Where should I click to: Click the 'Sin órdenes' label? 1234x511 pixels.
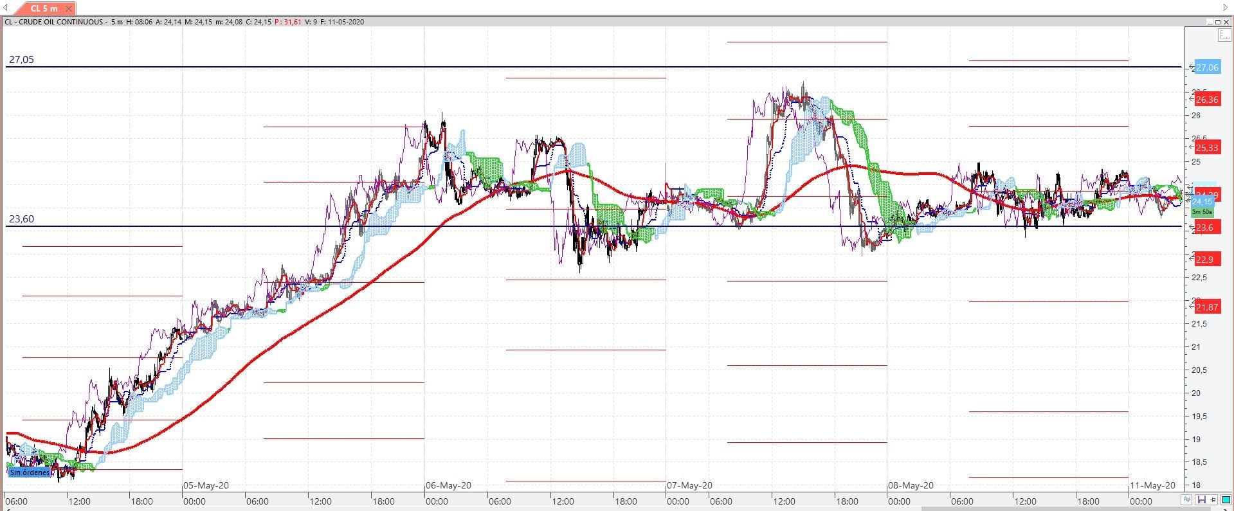pos(30,472)
